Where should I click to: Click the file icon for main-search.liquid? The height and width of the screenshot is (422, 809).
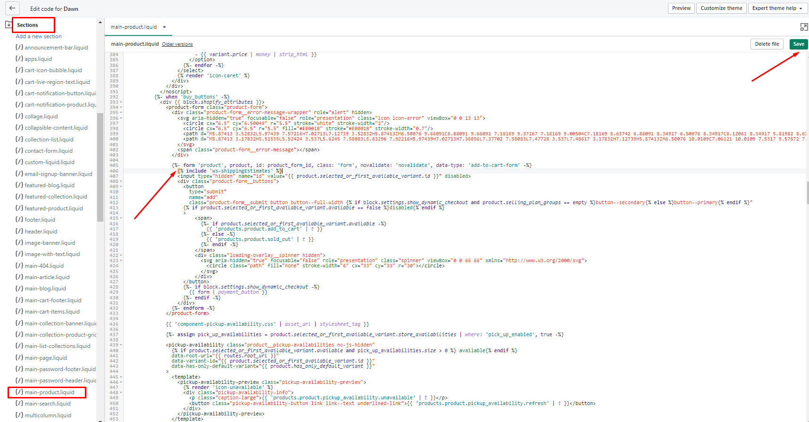(x=19, y=403)
